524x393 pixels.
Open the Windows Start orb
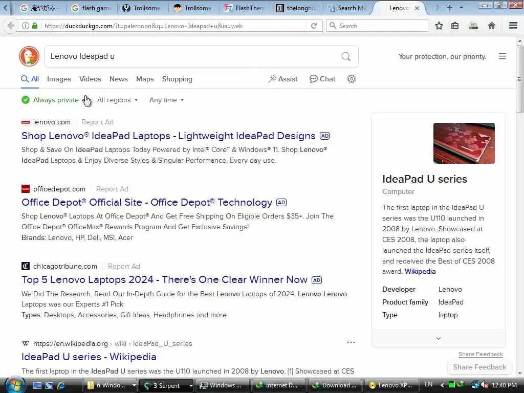pos(14,385)
